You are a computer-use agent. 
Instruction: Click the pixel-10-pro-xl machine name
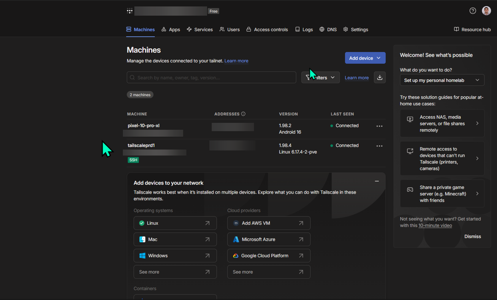click(x=144, y=126)
